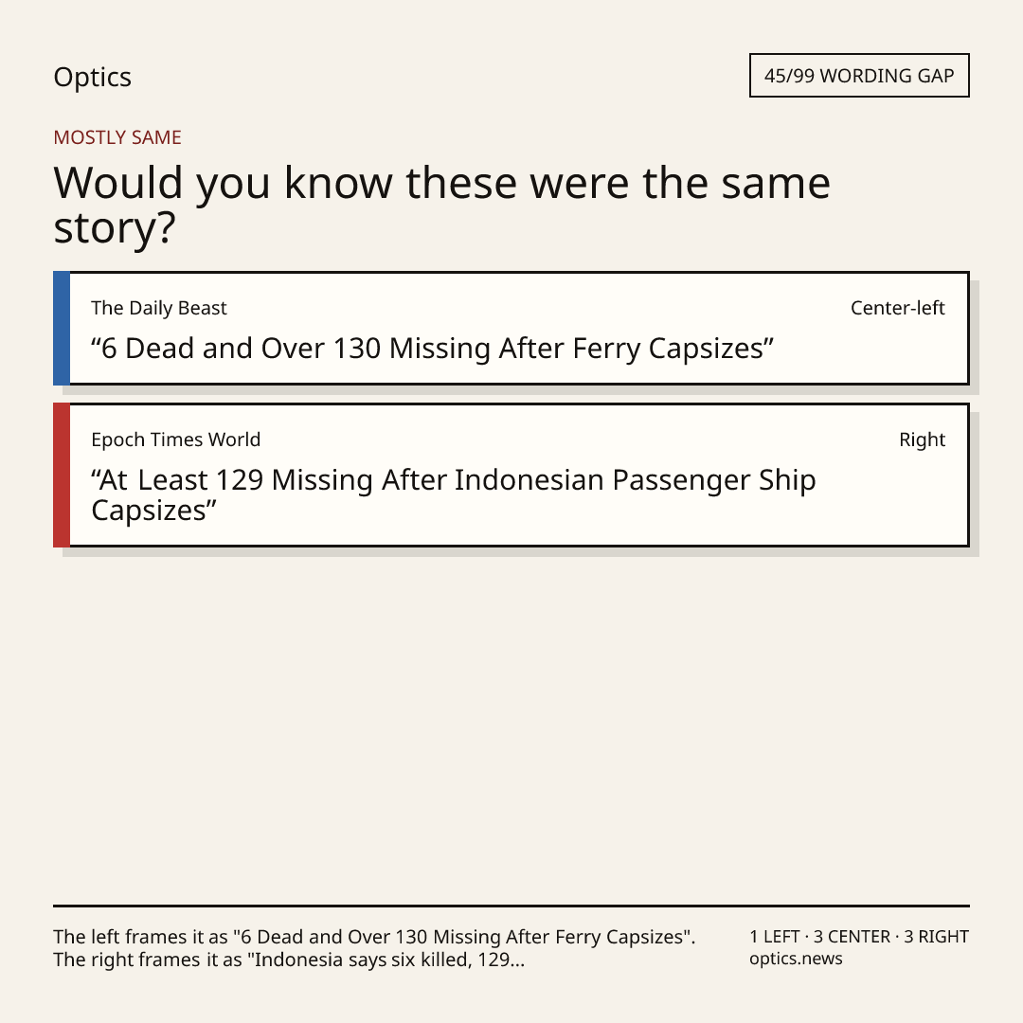This screenshot has width=1023, height=1023.
Task: Click the main headline about same story
Action: [441, 205]
